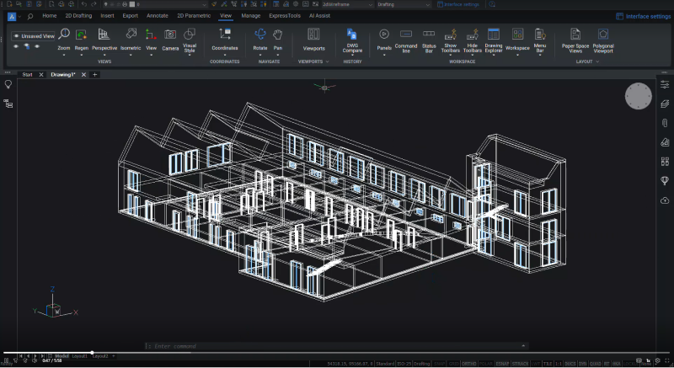The image size is (674, 368).
Task: Click the search magnifier beside app menu
Action: point(29,16)
